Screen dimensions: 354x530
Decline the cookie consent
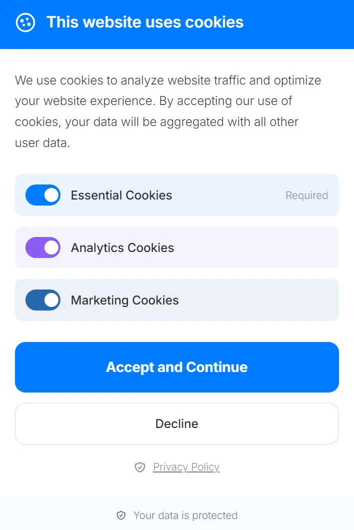click(x=177, y=423)
